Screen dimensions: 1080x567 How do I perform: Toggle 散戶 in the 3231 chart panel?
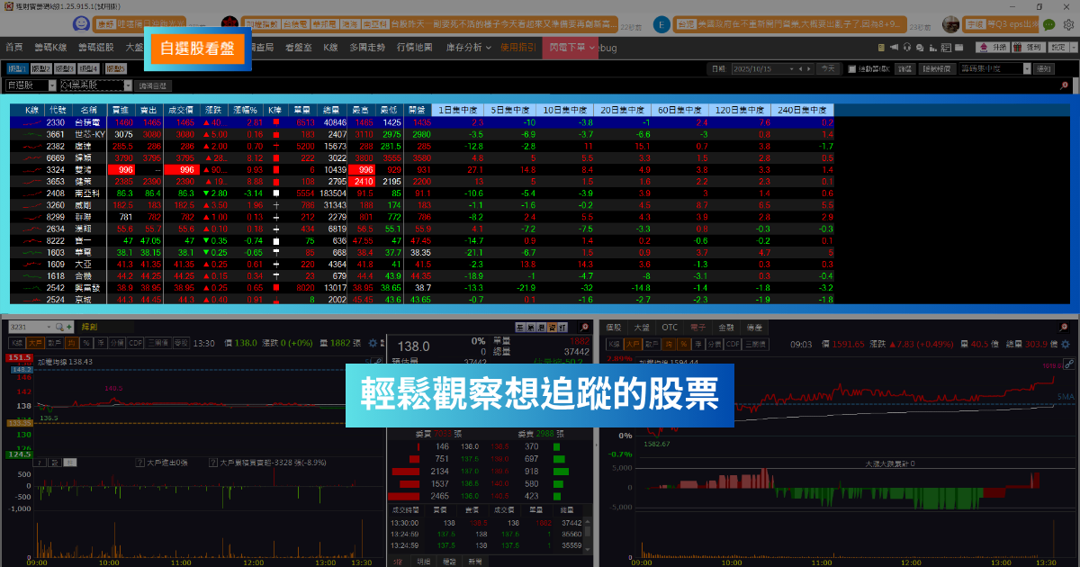tap(55, 343)
